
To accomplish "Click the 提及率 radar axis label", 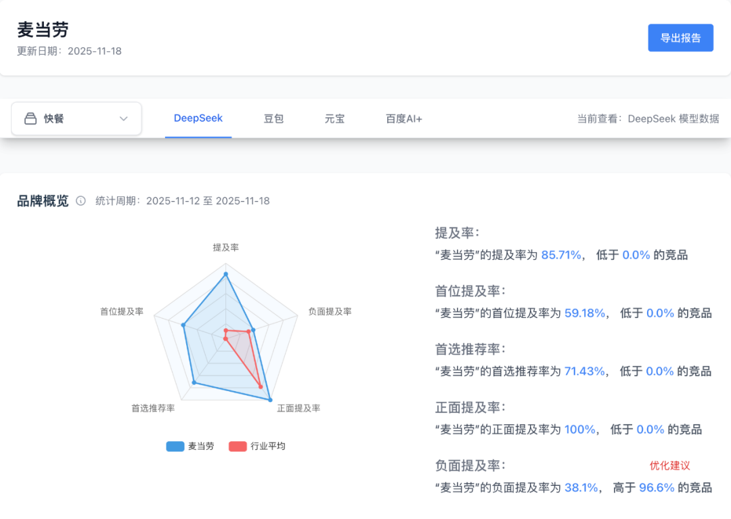I will pyautogui.click(x=225, y=248).
